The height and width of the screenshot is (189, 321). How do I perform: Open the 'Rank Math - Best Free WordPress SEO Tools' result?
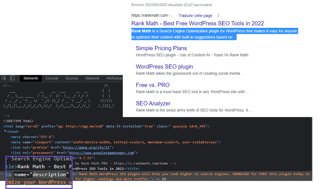pyautogui.click(x=198, y=23)
